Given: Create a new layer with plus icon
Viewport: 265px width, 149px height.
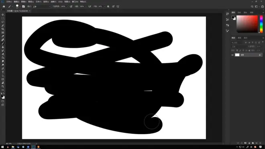Looking at the screenshot, I should point(257,143).
